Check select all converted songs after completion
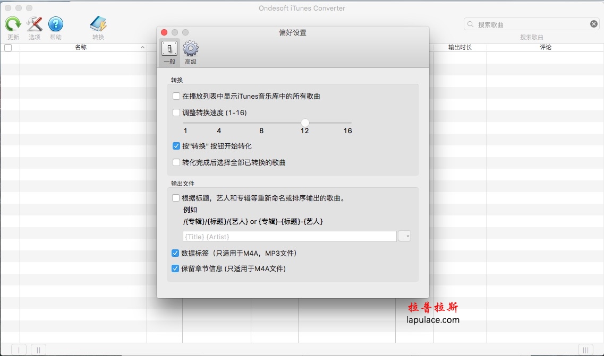Image resolution: width=604 pixels, height=356 pixels. [x=176, y=162]
